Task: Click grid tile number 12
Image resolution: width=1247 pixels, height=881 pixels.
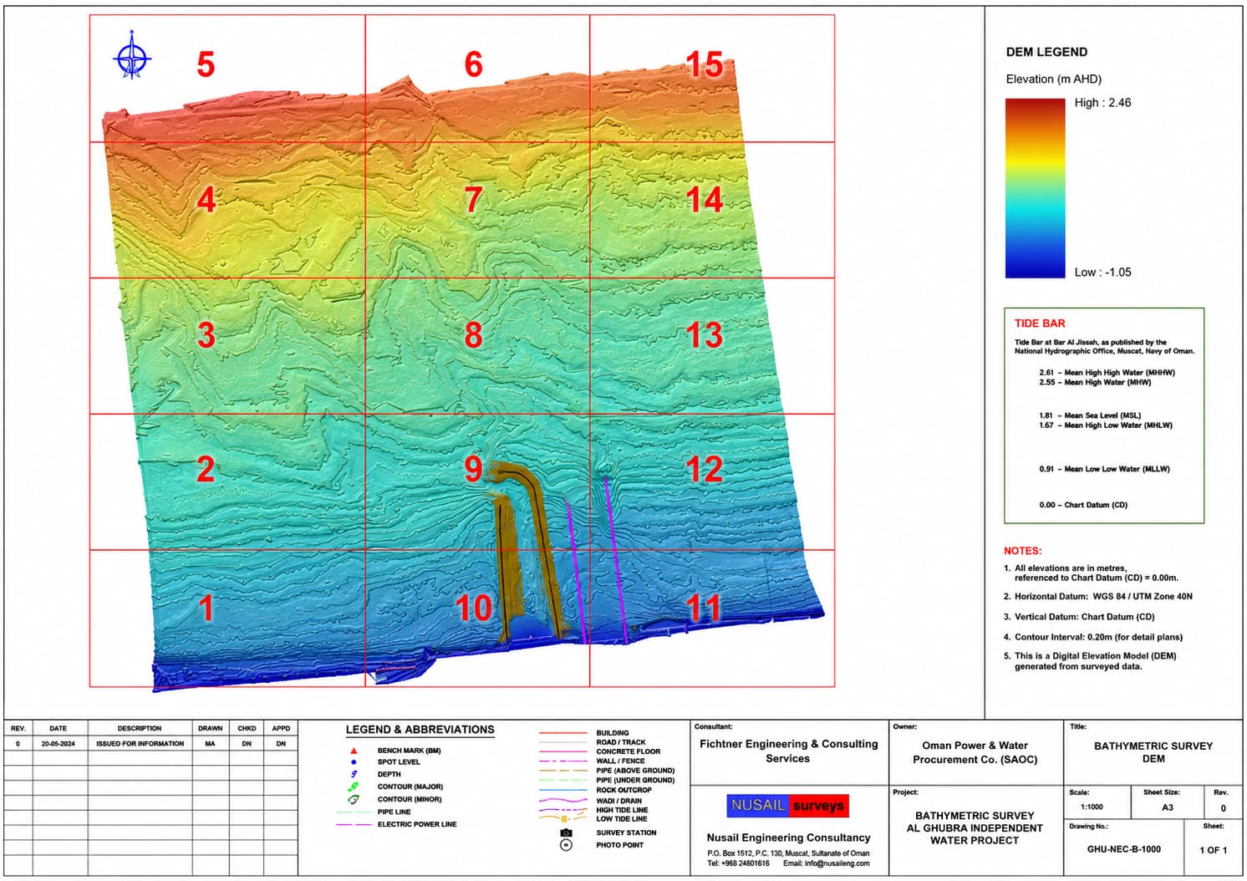Action: (704, 470)
